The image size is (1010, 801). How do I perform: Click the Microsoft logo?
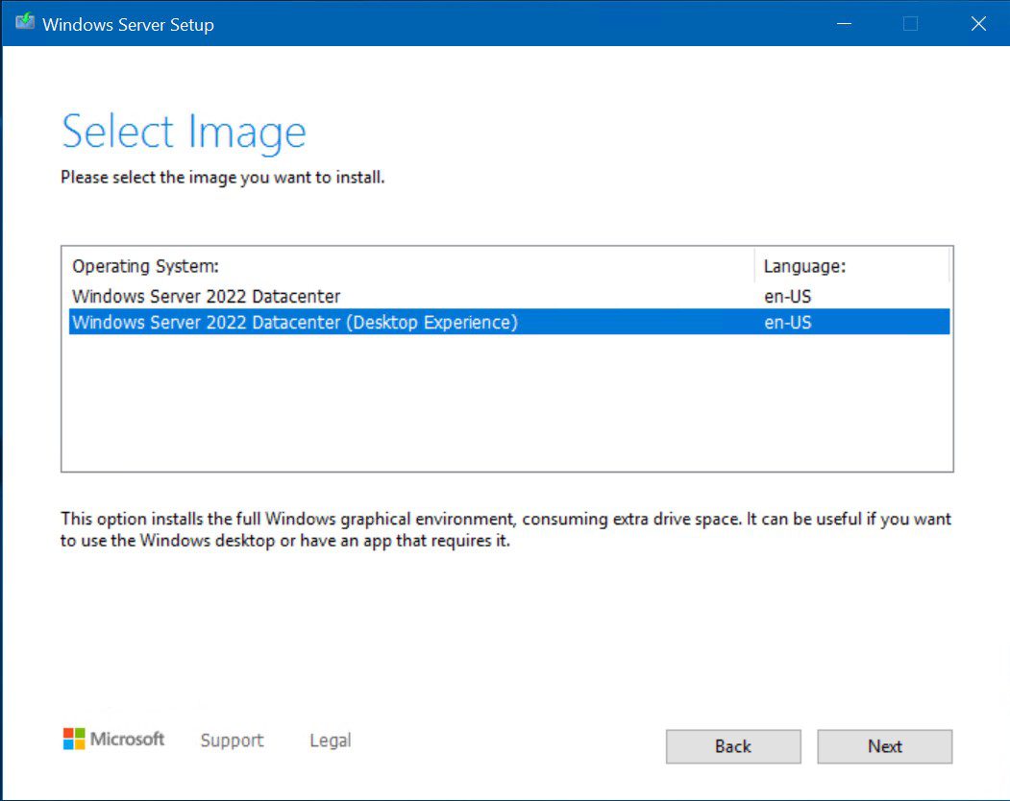point(113,740)
